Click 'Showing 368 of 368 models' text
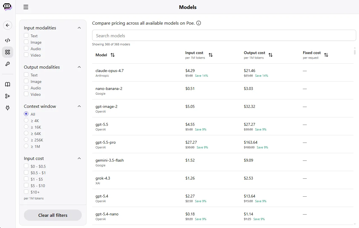The width and height of the screenshot is (359, 228). [x=111, y=44]
